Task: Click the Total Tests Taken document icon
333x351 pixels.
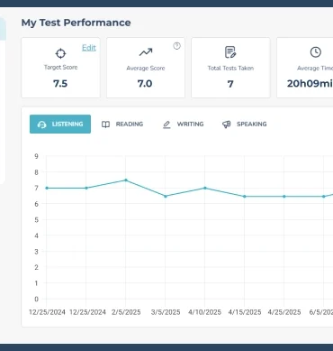Action: 230,52
